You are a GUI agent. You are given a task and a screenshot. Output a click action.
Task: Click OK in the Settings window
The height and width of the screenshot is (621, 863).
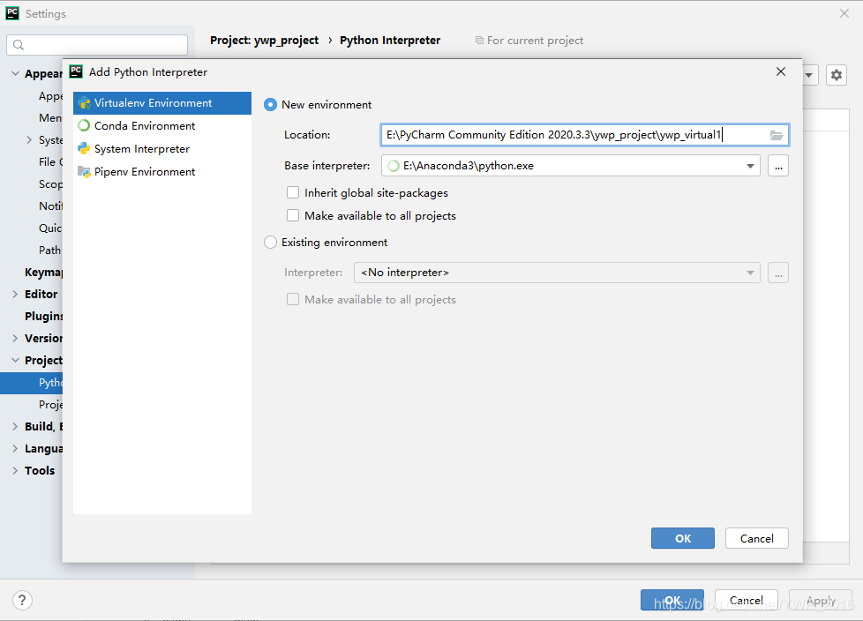[672, 600]
